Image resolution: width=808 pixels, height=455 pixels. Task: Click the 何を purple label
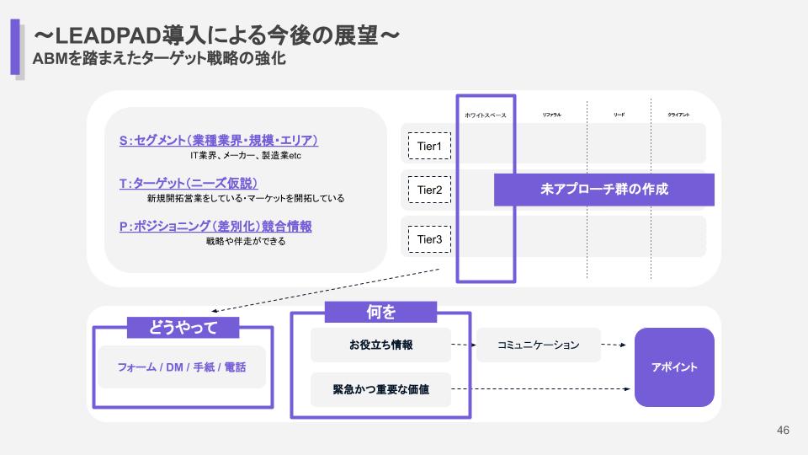(380, 312)
